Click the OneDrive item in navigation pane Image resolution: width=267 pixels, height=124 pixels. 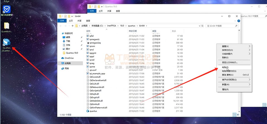(x=69, y=58)
